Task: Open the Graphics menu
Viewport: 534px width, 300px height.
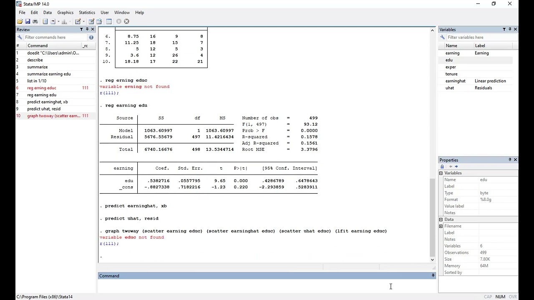Action: (x=65, y=12)
